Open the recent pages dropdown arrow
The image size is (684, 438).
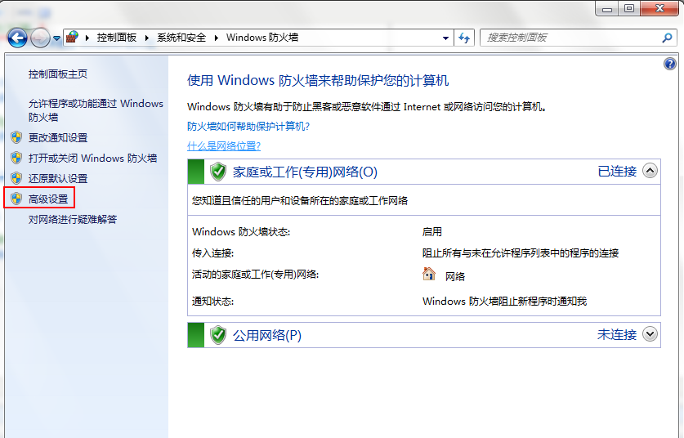click(x=56, y=38)
